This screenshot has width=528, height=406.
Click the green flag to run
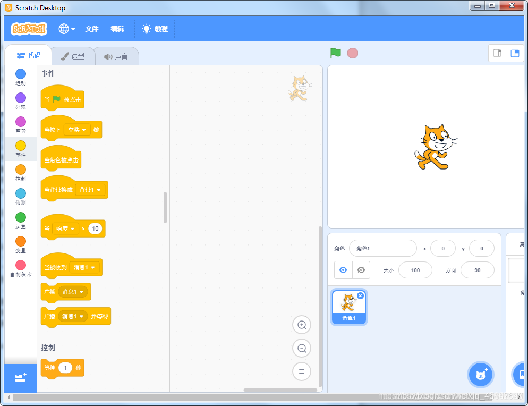(x=335, y=53)
